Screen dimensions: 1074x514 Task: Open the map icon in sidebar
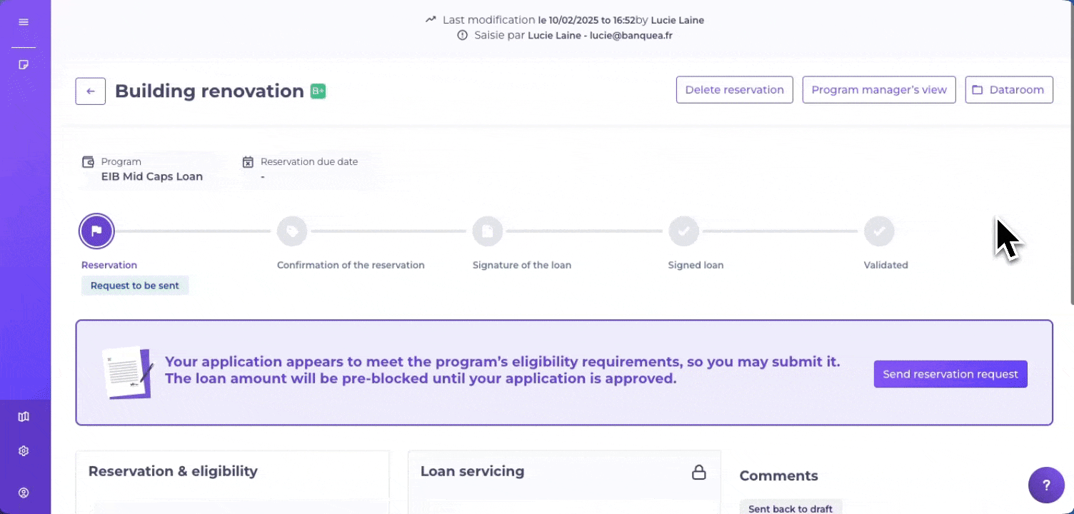[24, 416]
